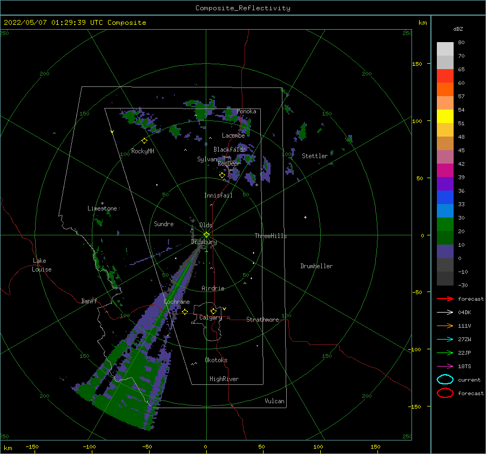Click the red forecast oval legend icon
The image size is (486, 454).
click(445, 393)
